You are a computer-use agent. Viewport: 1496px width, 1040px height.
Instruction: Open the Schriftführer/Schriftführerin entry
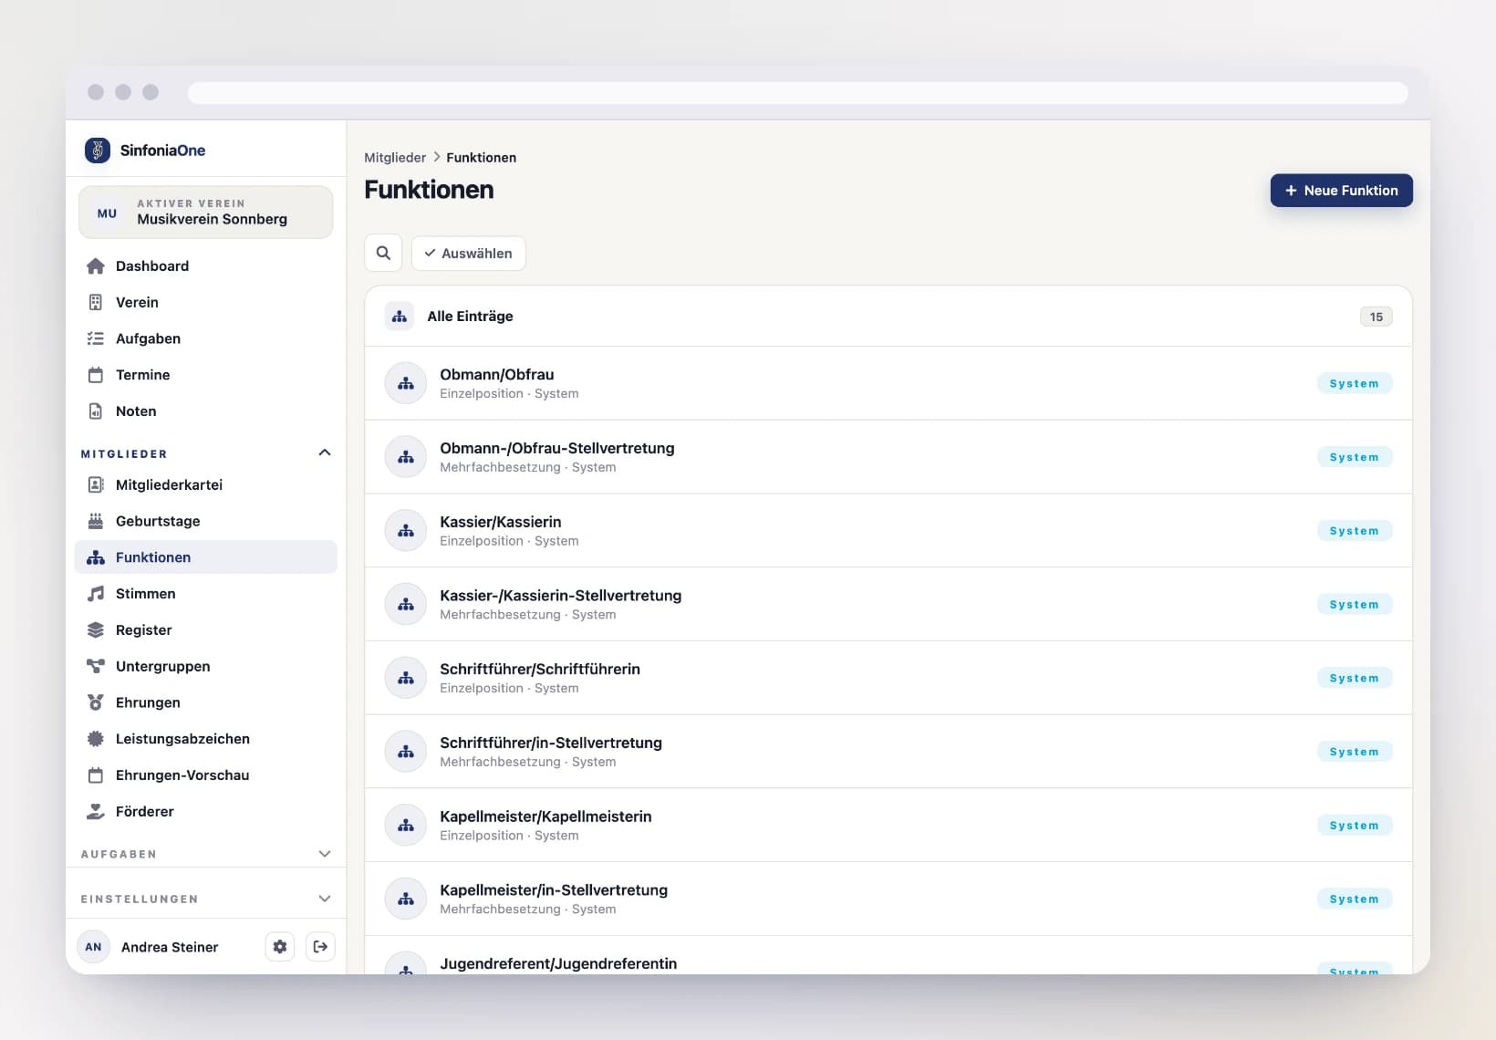(888, 678)
